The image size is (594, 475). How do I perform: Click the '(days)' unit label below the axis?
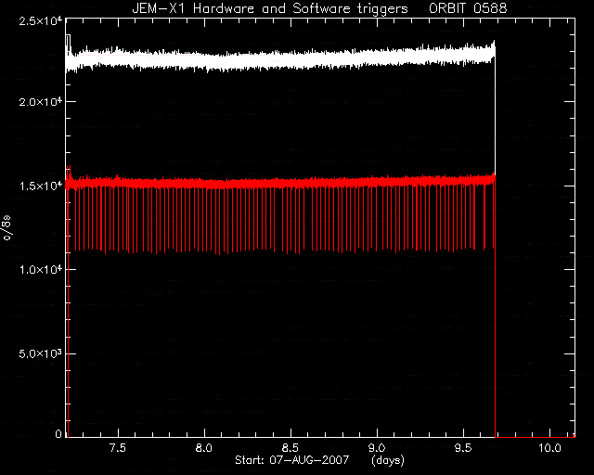click(x=388, y=460)
